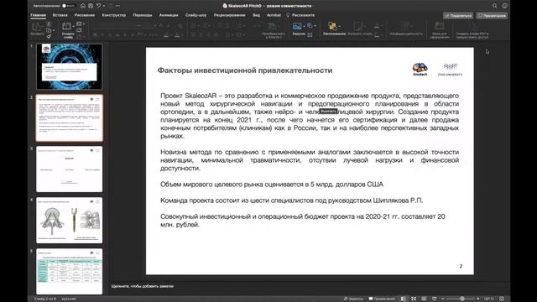
Task: Toggle the AutoSave switch
Action: [68, 6]
